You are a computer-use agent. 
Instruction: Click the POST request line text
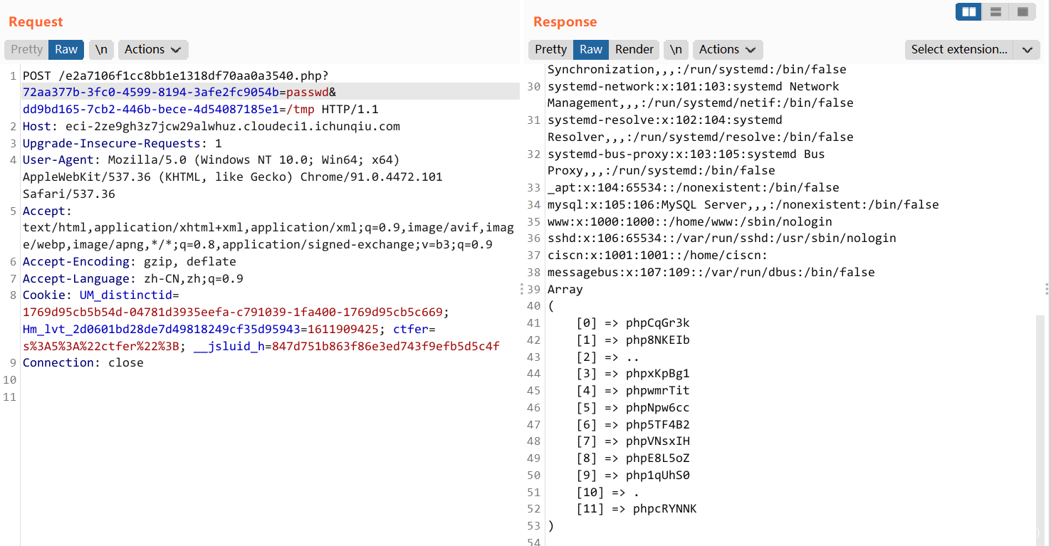[x=176, y=75]
